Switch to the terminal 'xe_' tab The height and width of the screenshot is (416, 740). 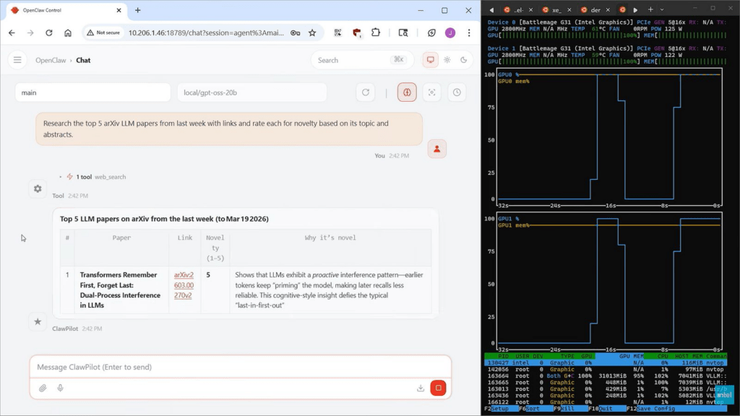[556, 9]
